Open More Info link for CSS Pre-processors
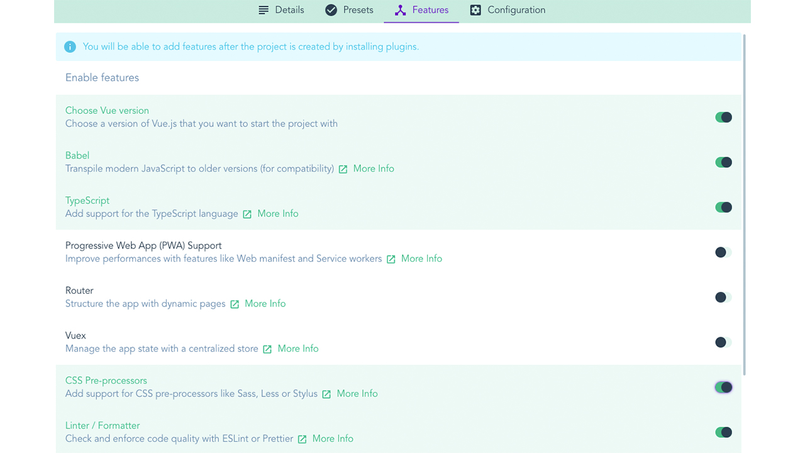This screenshot has height=453, width=805. click(x=357, y=394)
